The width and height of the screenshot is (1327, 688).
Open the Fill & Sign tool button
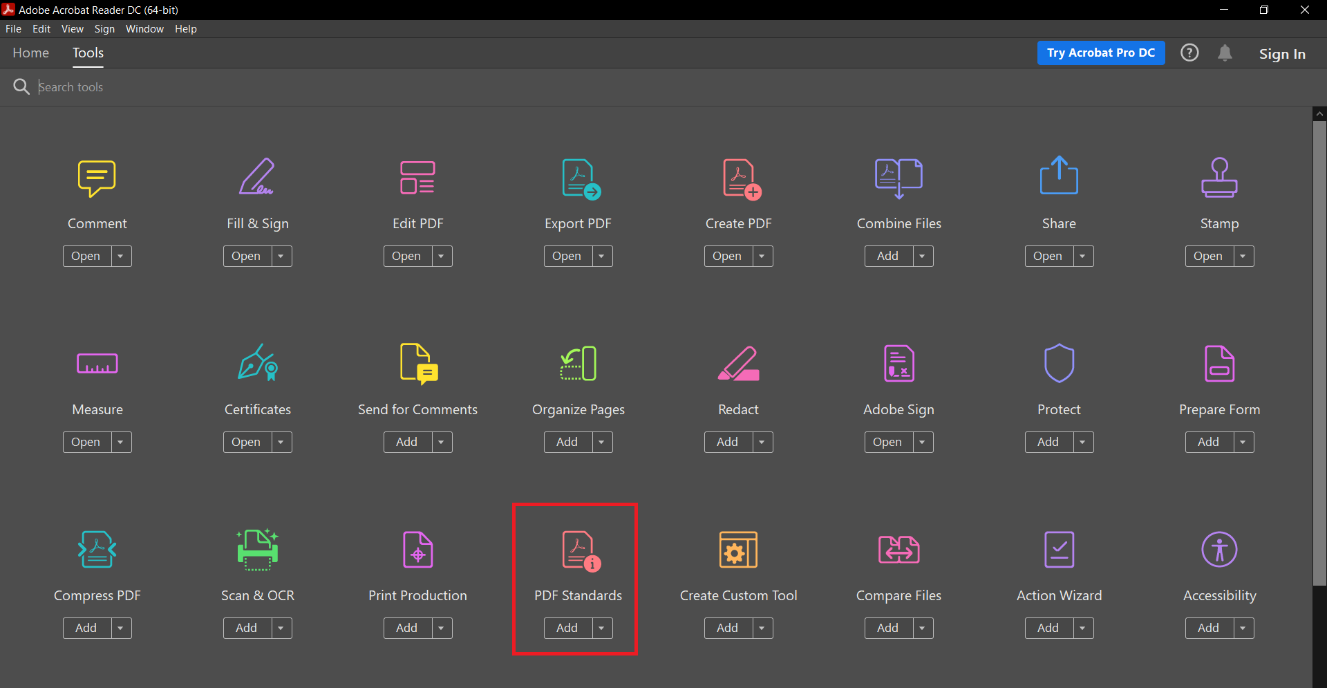(247, 256)
